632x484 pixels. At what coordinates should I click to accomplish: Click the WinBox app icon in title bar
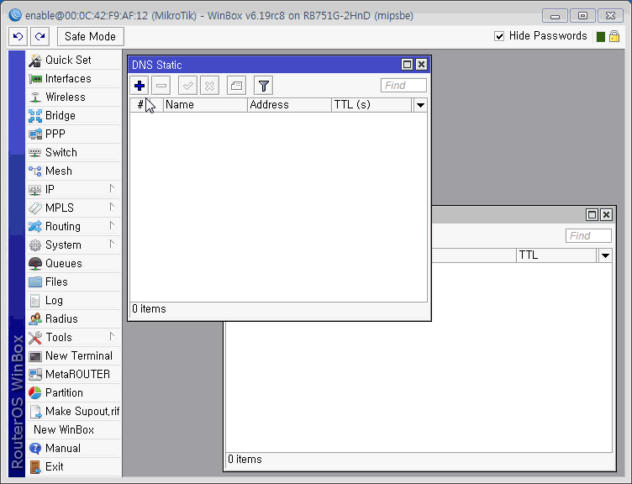pos(15,15)
